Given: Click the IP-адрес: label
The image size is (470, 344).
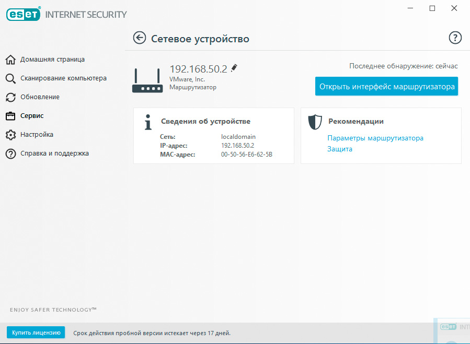Looking at the screenshot, I should 174,146.
